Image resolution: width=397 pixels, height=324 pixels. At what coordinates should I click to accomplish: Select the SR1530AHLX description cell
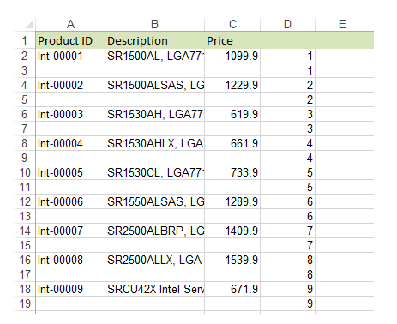[x=154, y=143]
